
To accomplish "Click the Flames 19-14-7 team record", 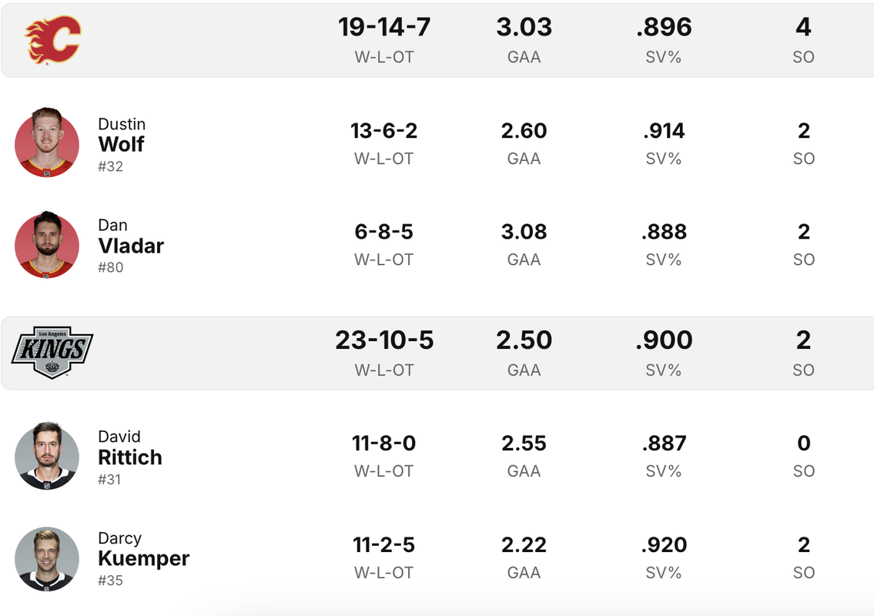I will coord(384,27).
